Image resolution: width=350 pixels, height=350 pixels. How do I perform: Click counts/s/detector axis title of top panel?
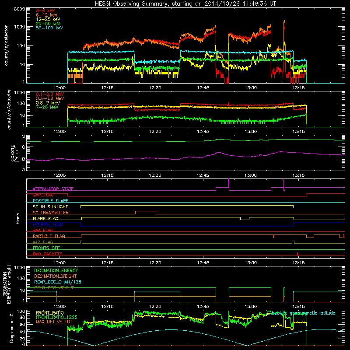point(6,45)
